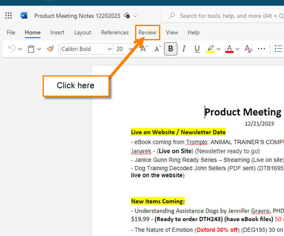This screenshot has height=236, width=284.
Task: Open the app launcher grid
Action: click(x=9, y=15)
